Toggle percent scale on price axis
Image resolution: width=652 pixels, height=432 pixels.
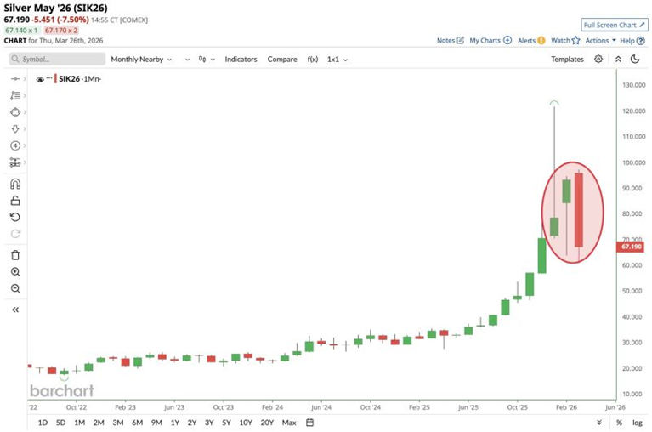coord(619,423)
